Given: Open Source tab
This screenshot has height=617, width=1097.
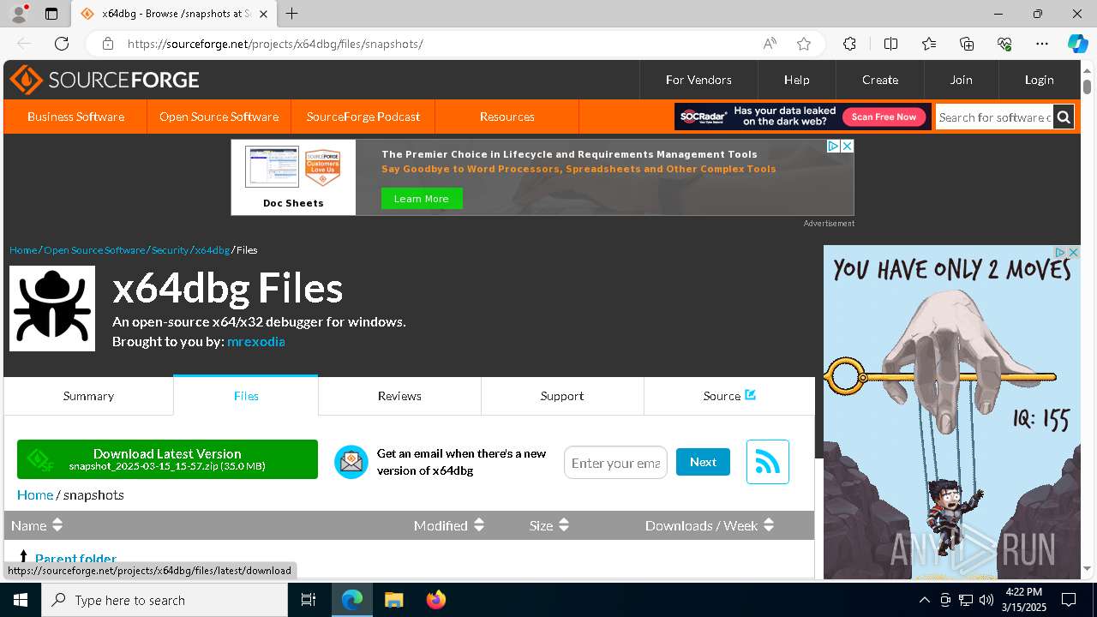Looking at the screenshot, I should 729,396.
